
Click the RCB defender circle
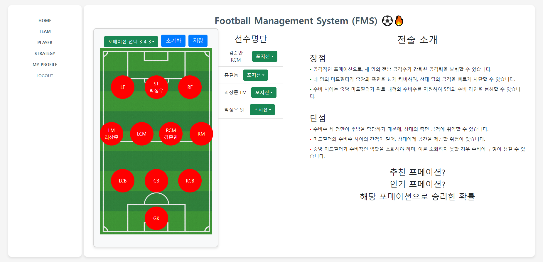190,181
